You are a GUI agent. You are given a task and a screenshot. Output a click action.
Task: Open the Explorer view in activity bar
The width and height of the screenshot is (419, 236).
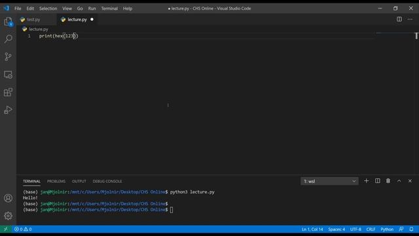click(x=8, y=22)
